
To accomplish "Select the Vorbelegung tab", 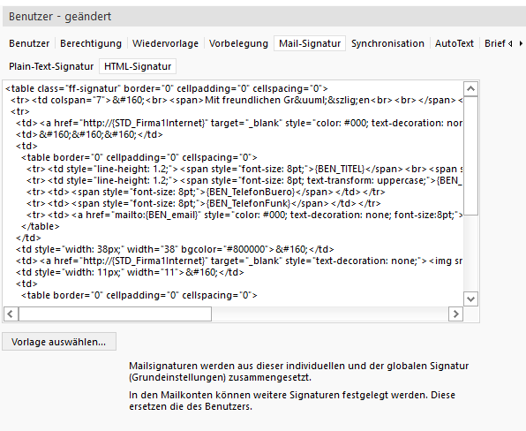I will tap(238, 43).
